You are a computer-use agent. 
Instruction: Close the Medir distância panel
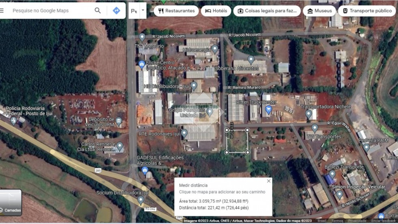pyautogui.click(x=268, y=181)
